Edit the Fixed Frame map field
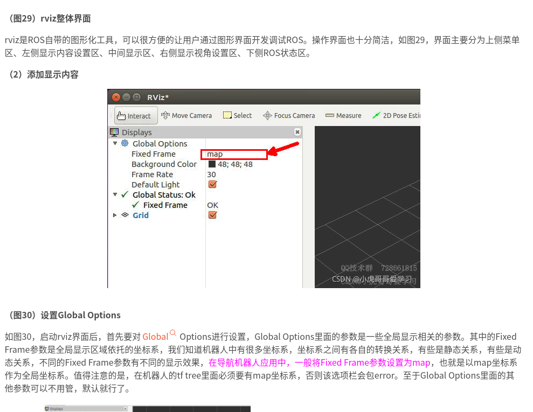The height and width of the screenshot is (412, 533). [x=234, y=154]
